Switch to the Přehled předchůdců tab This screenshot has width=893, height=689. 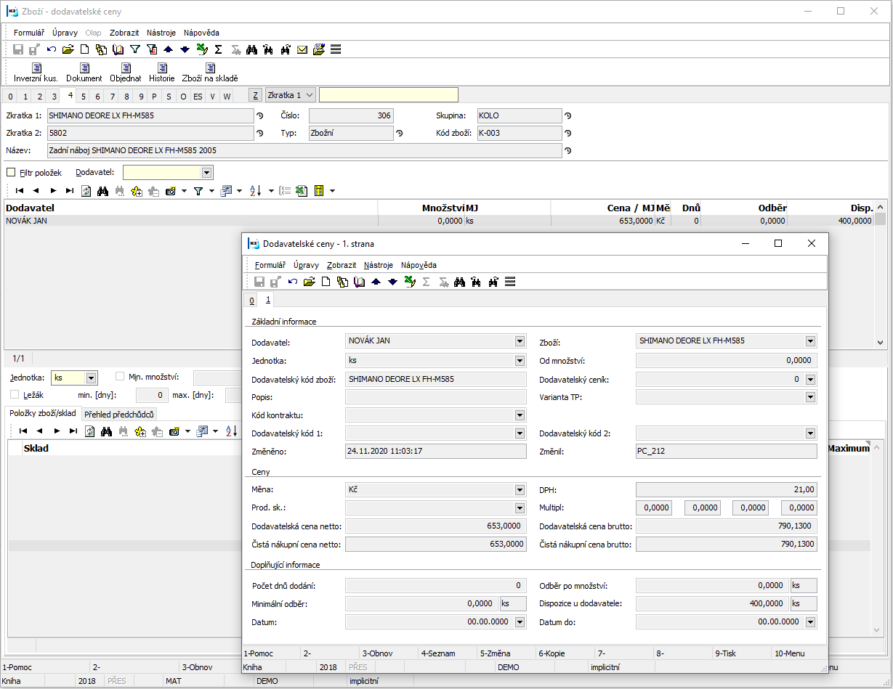tap(118, 415)
